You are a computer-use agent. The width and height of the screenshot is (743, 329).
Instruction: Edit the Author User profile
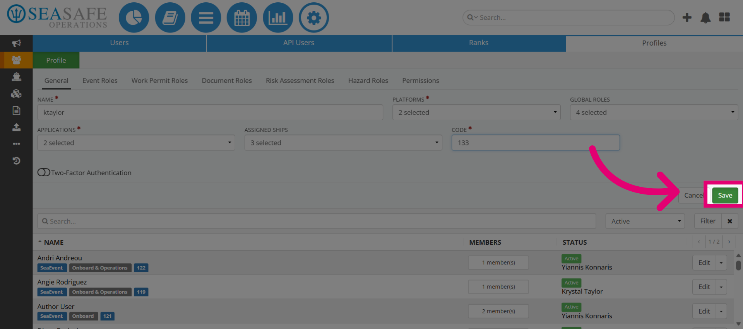click(x=704, y=311)
